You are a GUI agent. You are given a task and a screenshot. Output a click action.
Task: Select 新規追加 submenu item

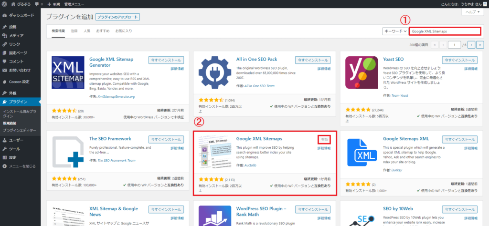pos(10,123)
